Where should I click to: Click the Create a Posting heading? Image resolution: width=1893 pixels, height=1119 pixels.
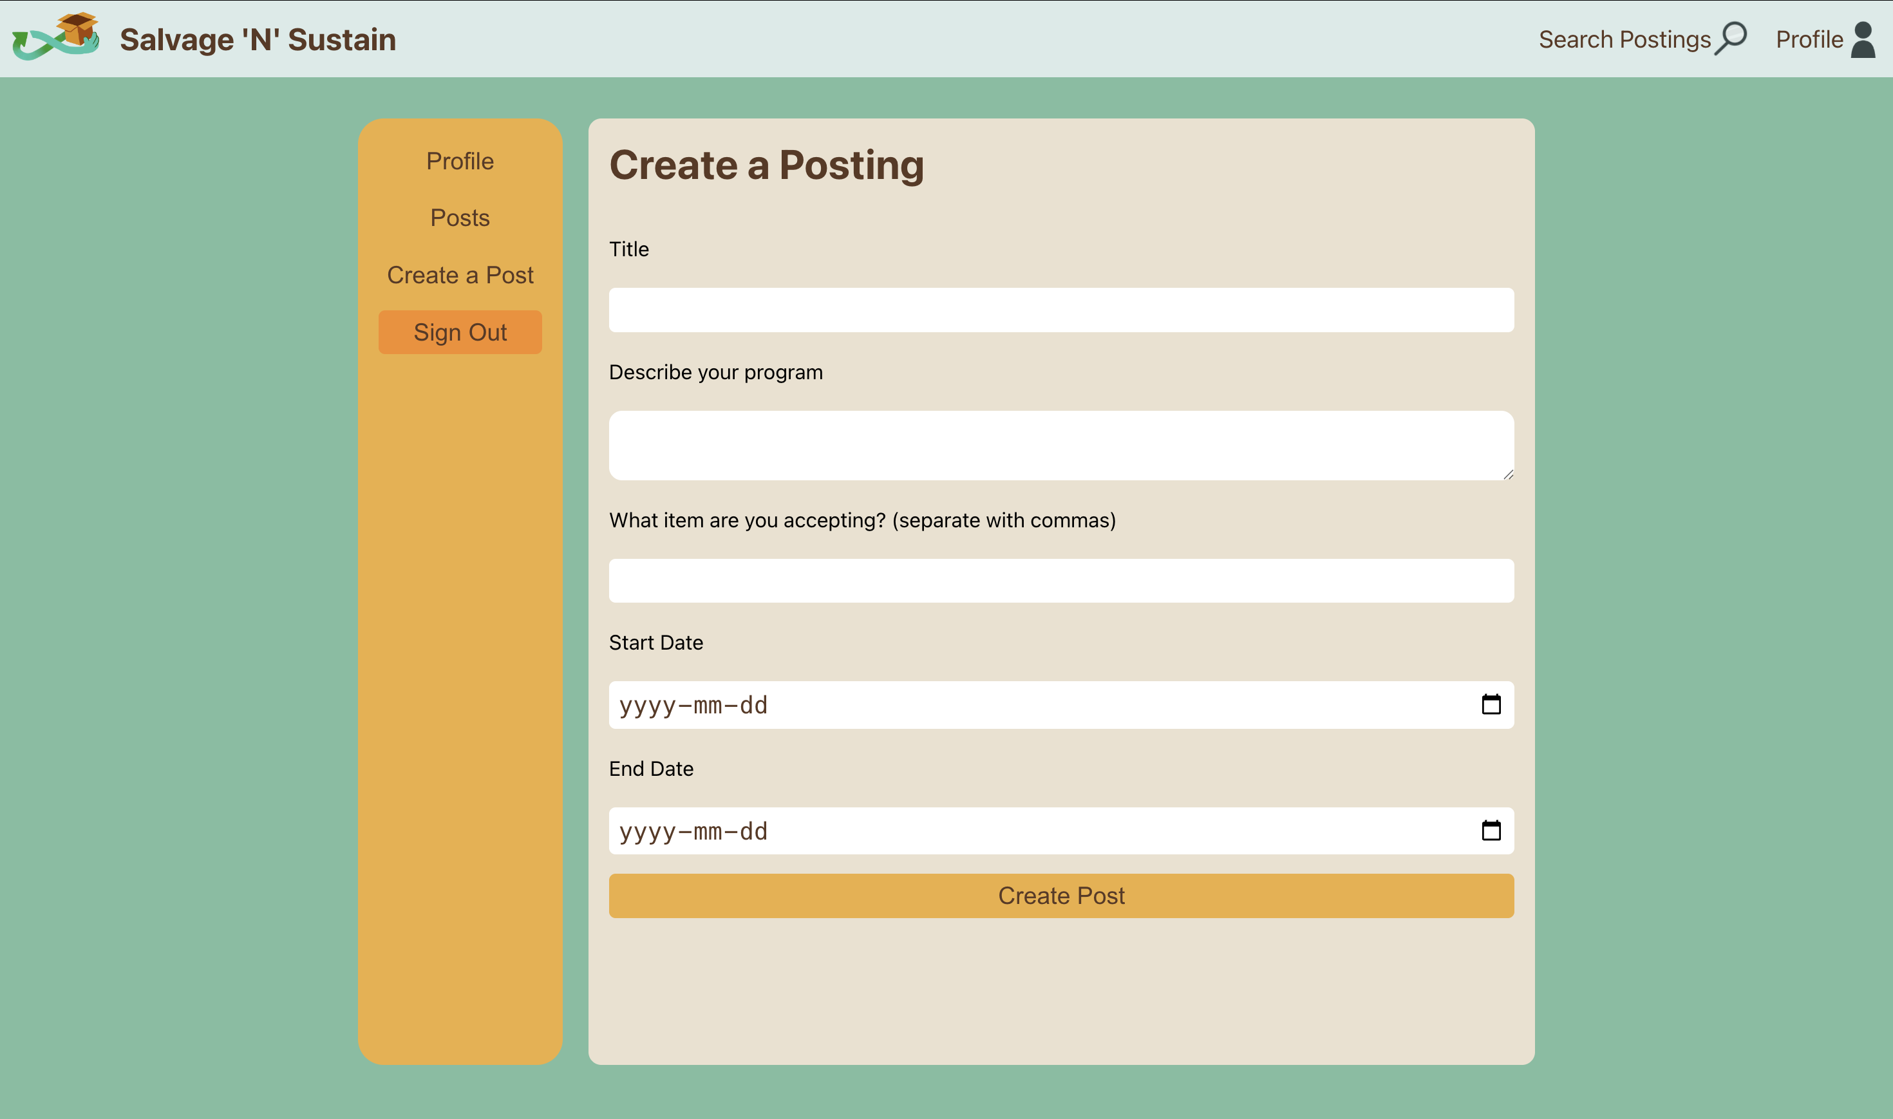pyautogui.click(x=766, y=165)
